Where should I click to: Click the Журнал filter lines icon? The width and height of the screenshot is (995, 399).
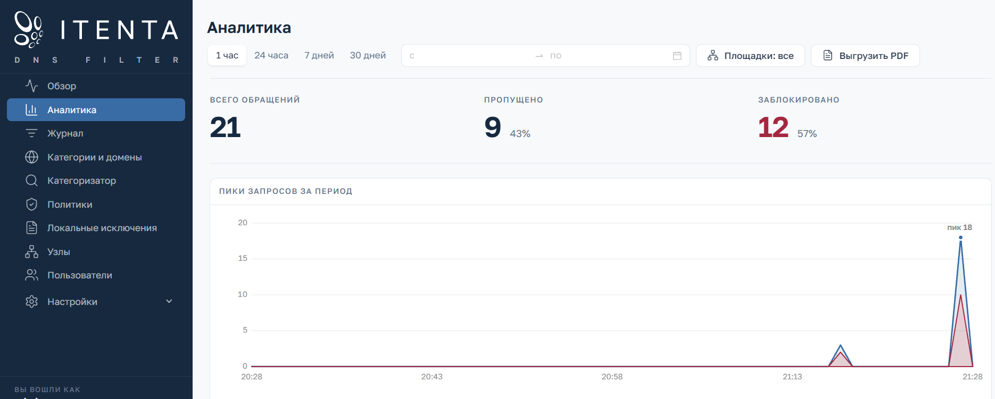pyautogui.click(x=32, y=133)
